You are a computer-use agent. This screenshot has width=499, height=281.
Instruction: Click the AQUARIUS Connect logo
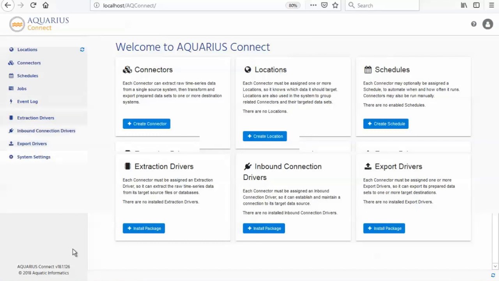coord(39,24)
